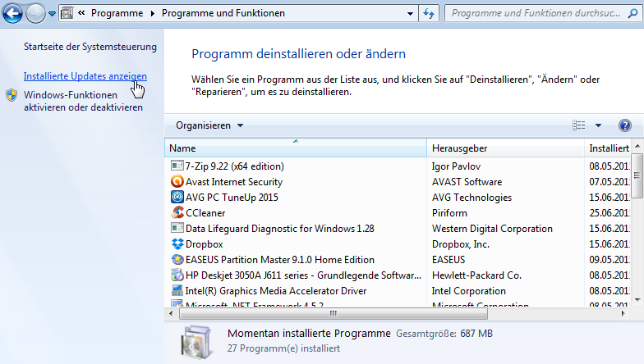Open Installierte Updates anzeigen link
This screenshot has width=644, height=364.
[85, 76]
